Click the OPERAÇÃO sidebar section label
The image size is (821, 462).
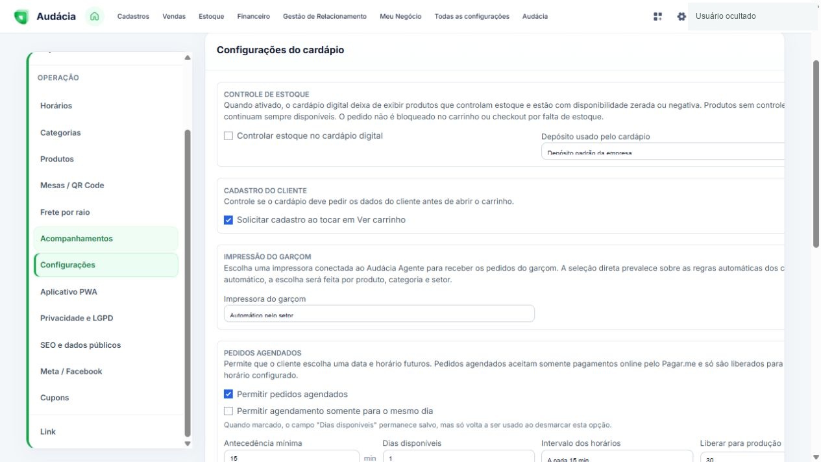pos(58,78)
